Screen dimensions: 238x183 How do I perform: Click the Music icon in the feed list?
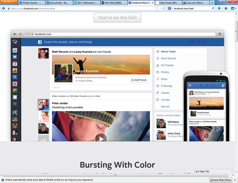[158, 79]
